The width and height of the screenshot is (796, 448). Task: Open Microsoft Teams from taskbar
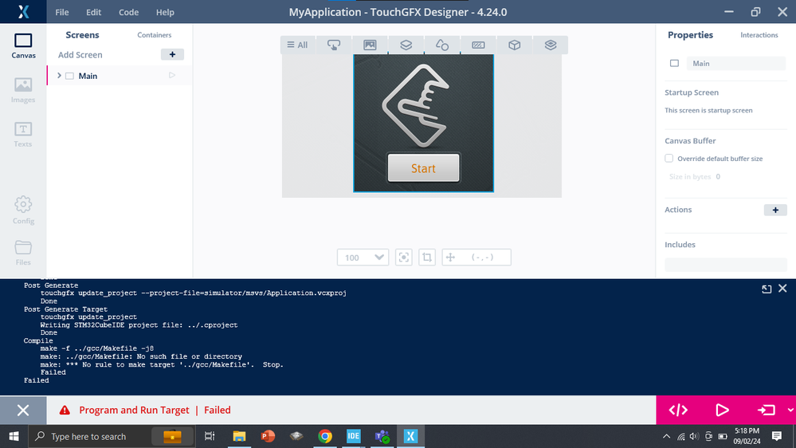pyautogui.click(x=382, y=436)
